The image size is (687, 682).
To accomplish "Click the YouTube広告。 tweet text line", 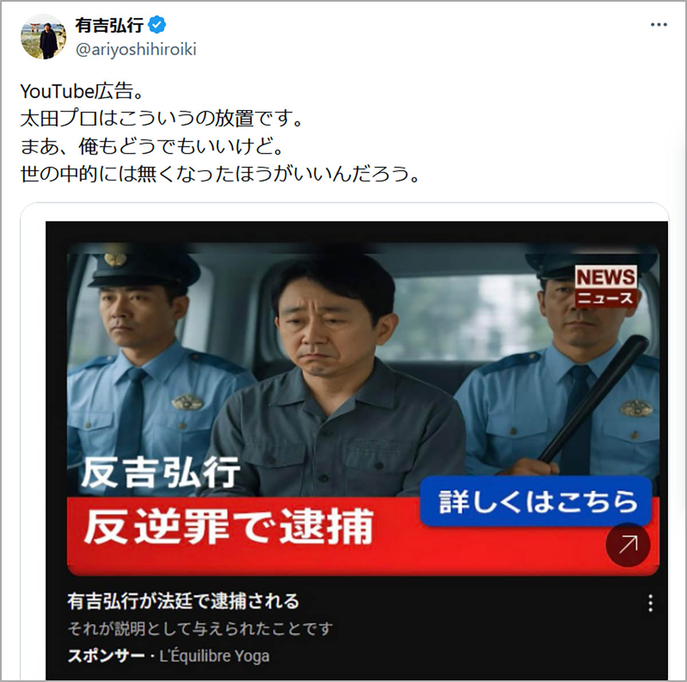I will pyautogui.click(x=81, y=91).
